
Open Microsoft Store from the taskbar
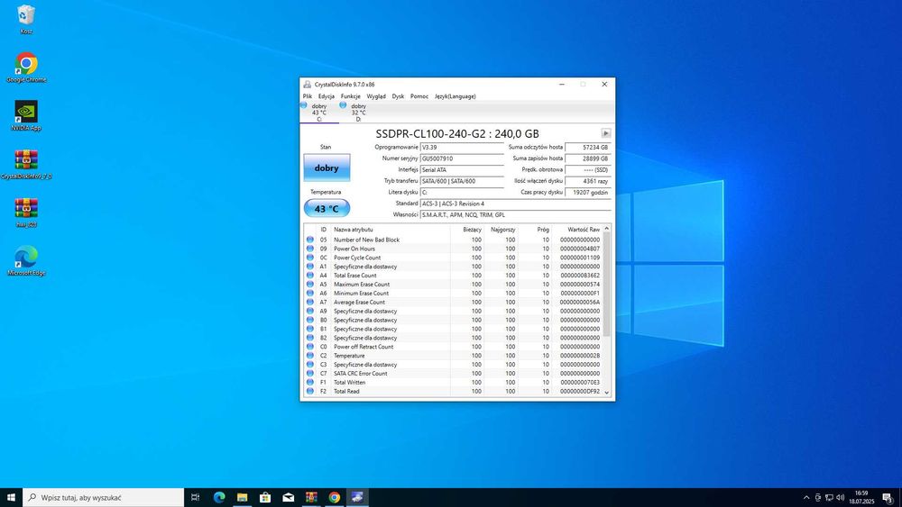[265, 497]
